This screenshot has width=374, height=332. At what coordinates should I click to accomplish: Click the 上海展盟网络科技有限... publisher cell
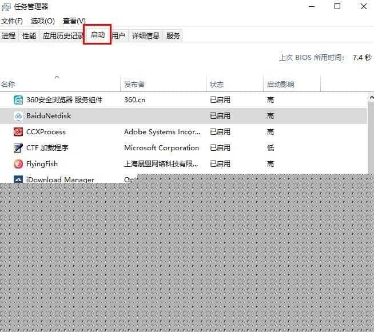(x=161, y=164)
